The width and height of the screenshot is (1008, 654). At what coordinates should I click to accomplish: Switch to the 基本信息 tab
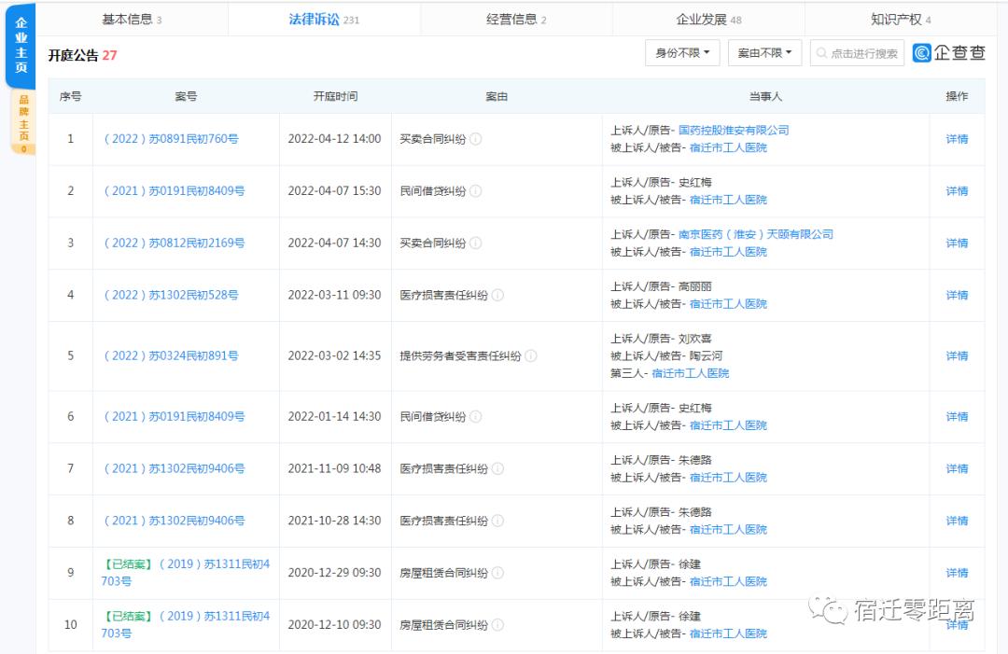[132, 20]
